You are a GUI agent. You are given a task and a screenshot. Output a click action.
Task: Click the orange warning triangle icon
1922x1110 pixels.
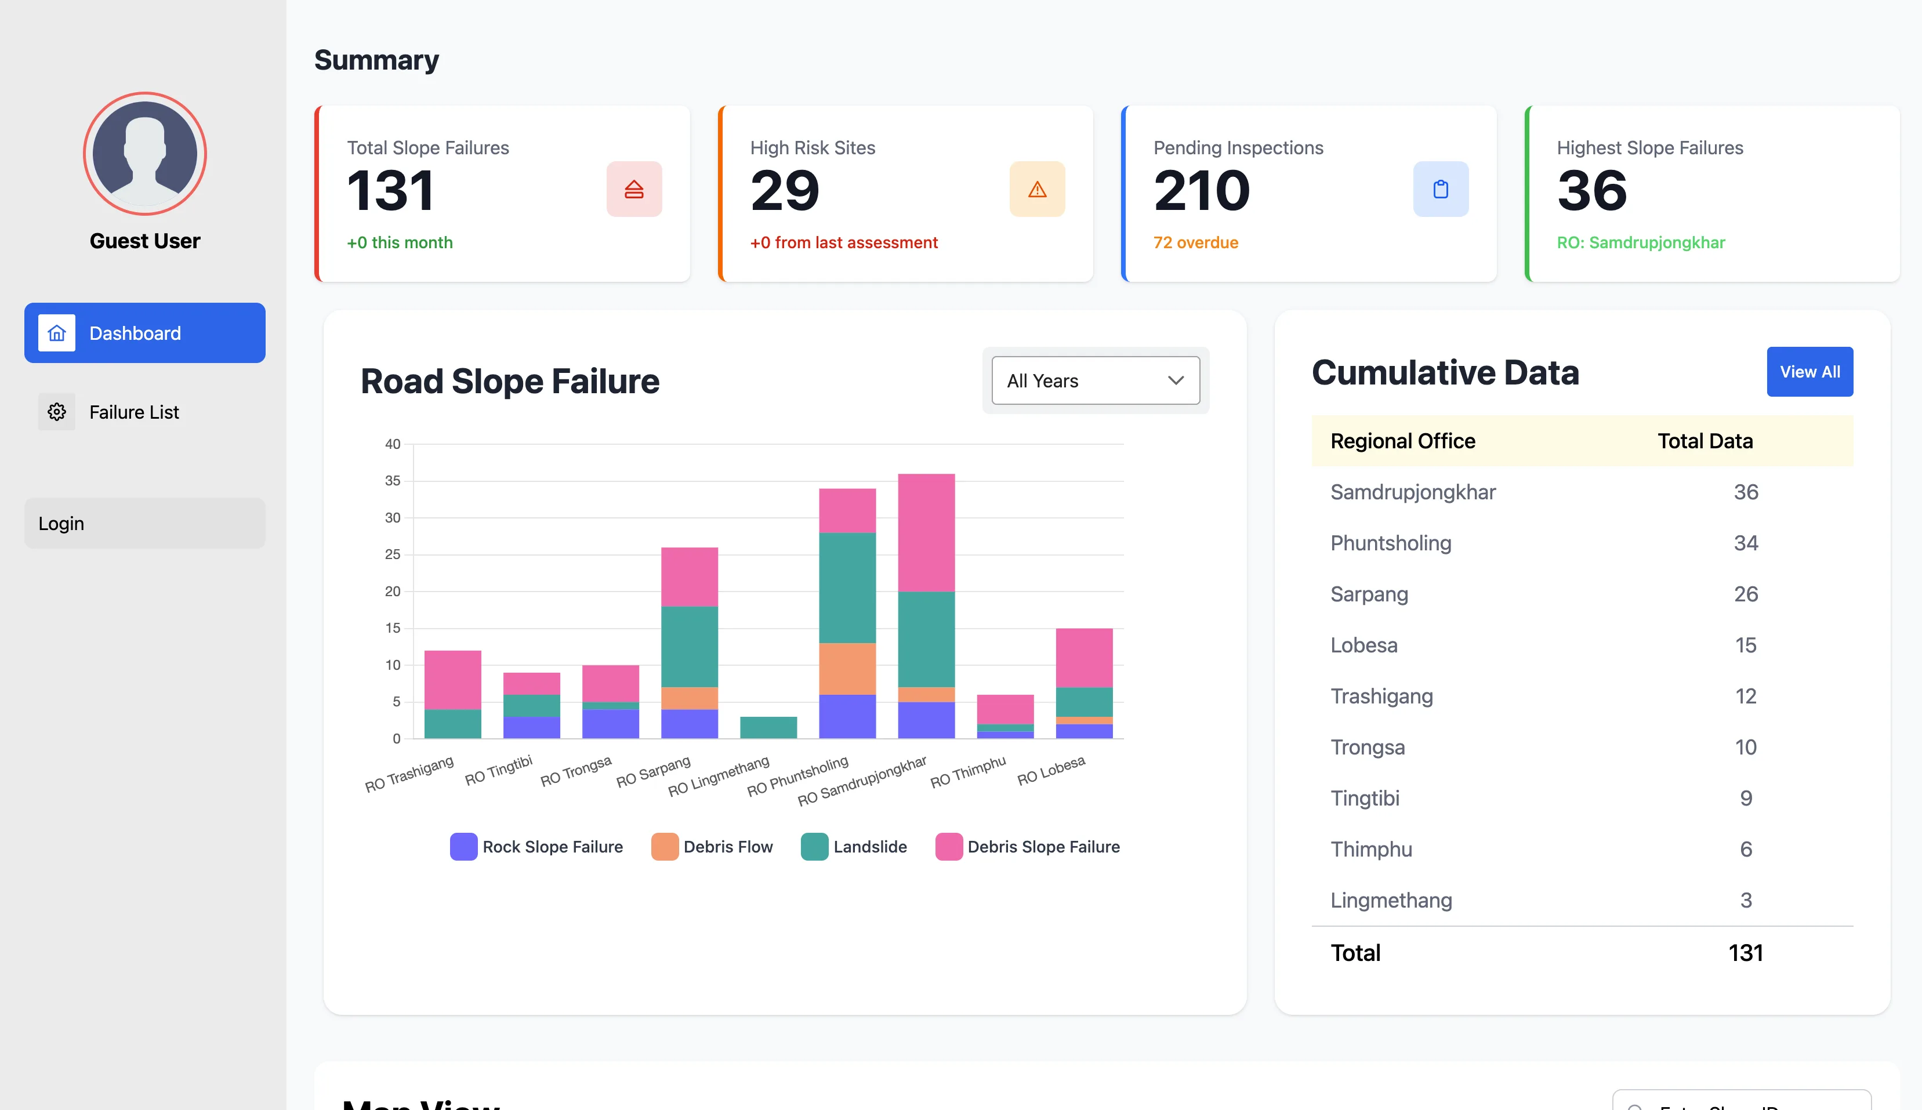(1037, 189)
